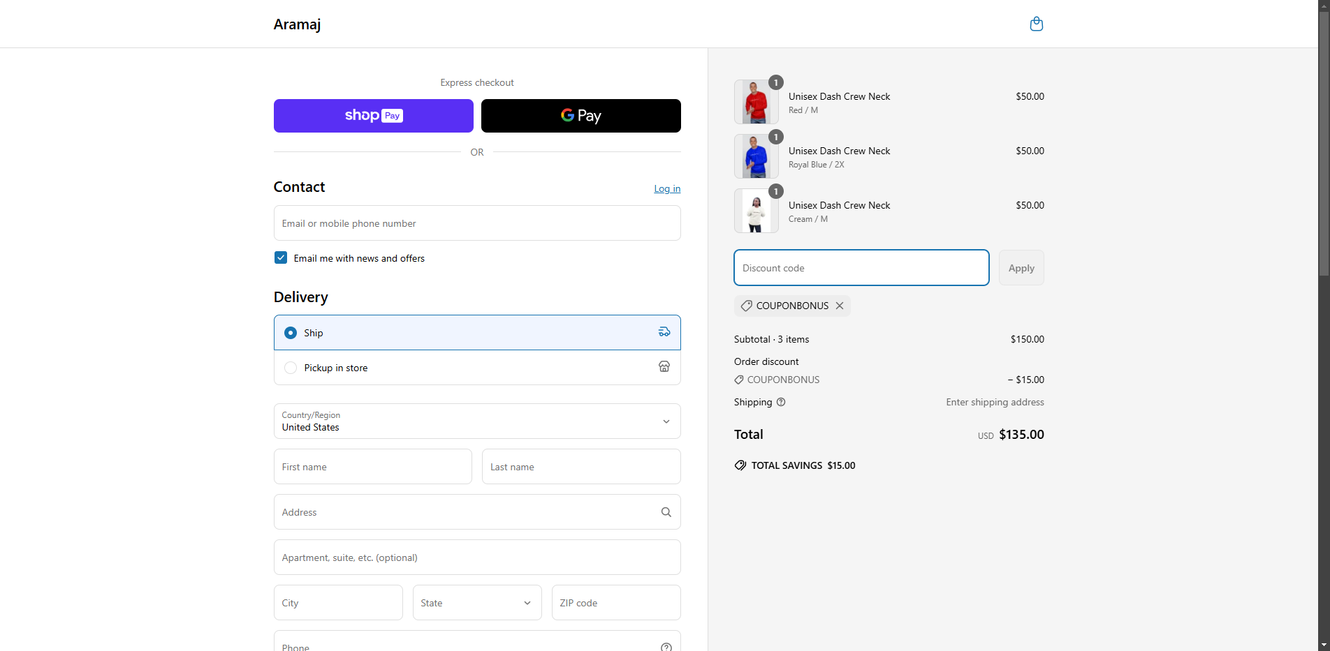Click the '− $15.00' discount amount
This screenshot has height=651, width=1330.
click(1025, 380)
